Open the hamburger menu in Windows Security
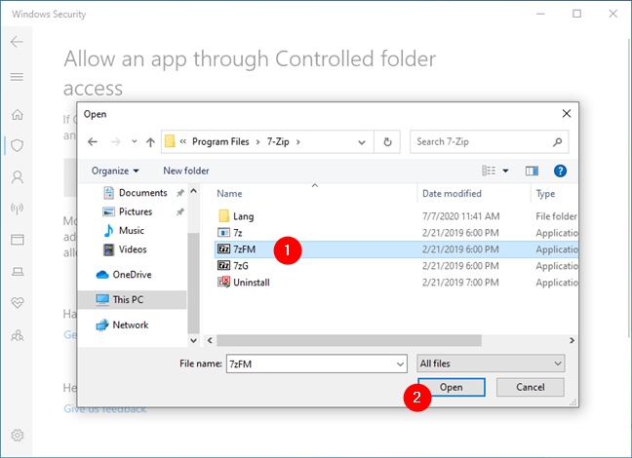 [x=17, y=77]
